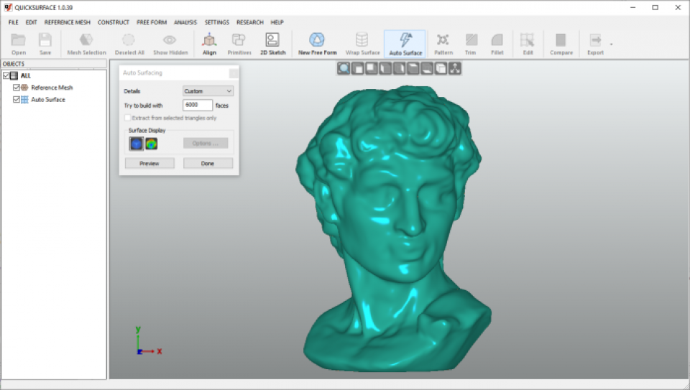Maximize the QUICKSURFACE window

click(655, 7)
